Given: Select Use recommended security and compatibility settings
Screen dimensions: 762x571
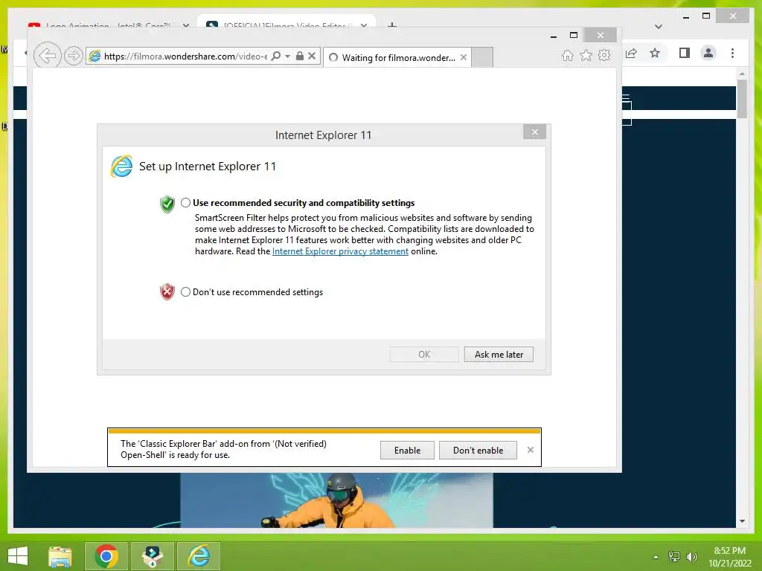Looking at the screenshot, I should point(185,203).
